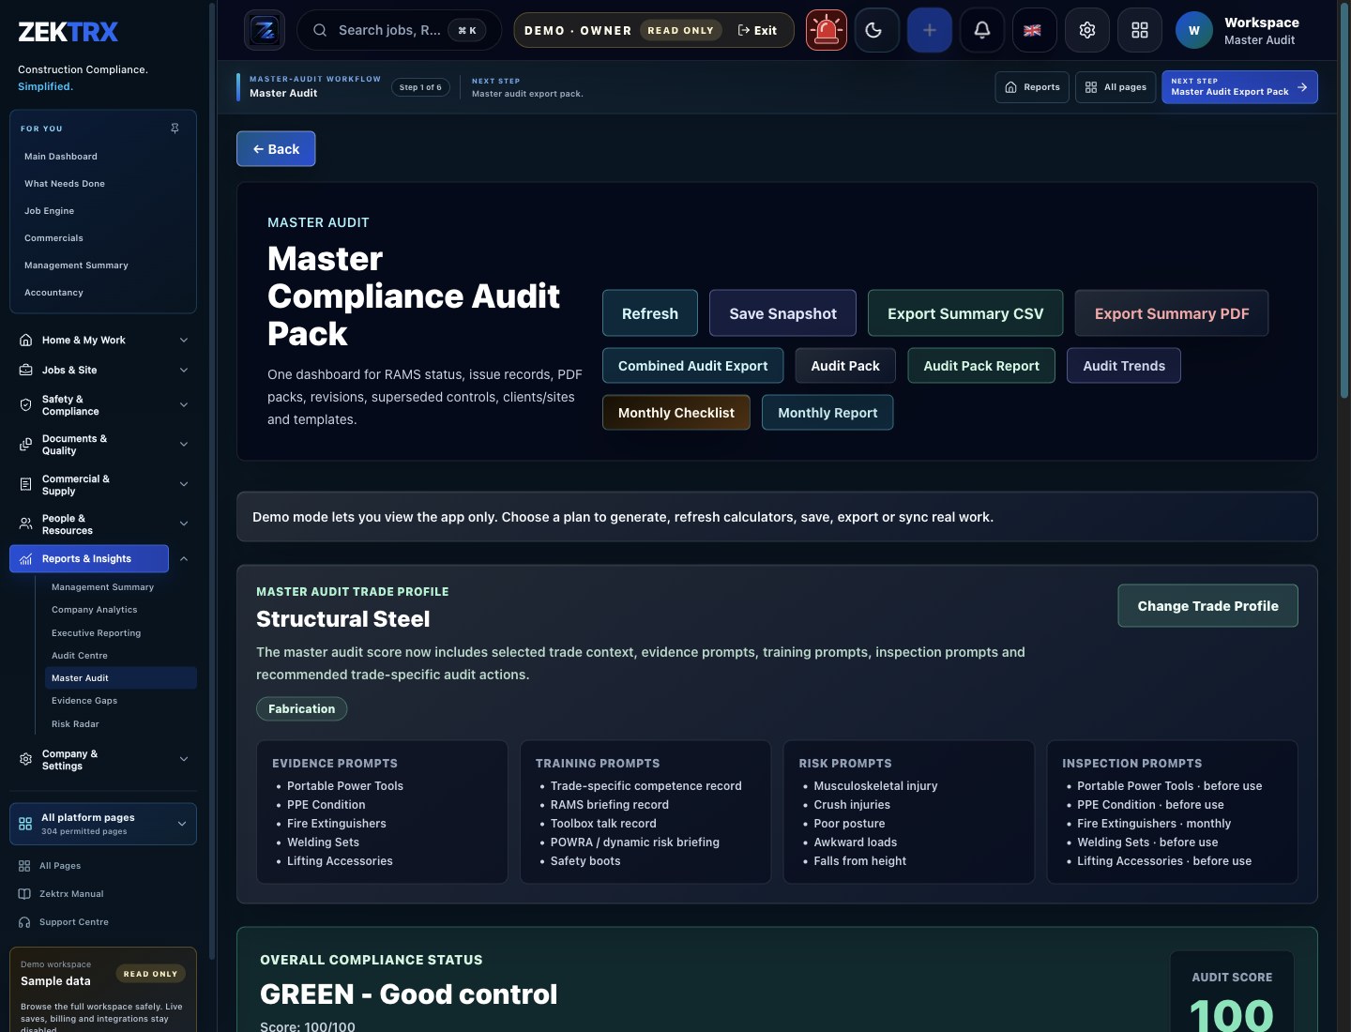Image resolution: width=1351 pixels, height=1032 pixels.
Task: Collapse the Reports & Insights section chevron
Action: (184, 559)
